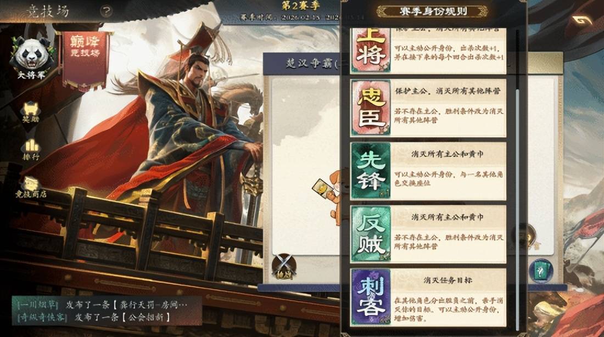
Task: Click the golden back arrow icon
Action: pos(581,20)
